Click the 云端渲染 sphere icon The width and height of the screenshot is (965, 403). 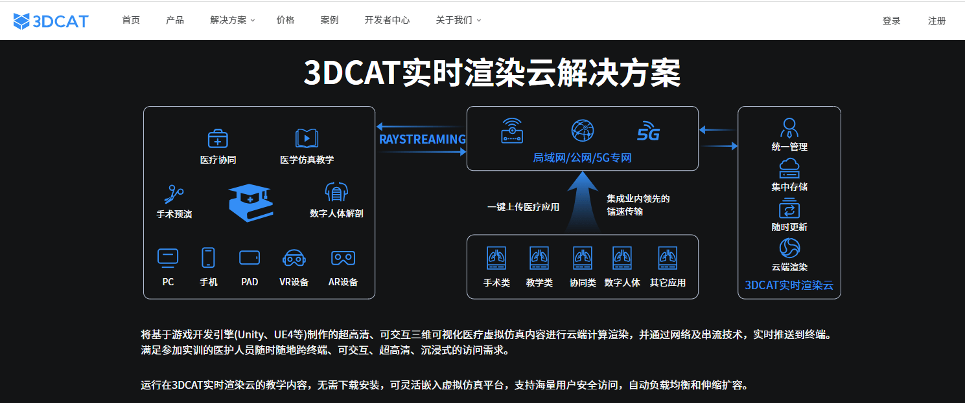[789, 248]
